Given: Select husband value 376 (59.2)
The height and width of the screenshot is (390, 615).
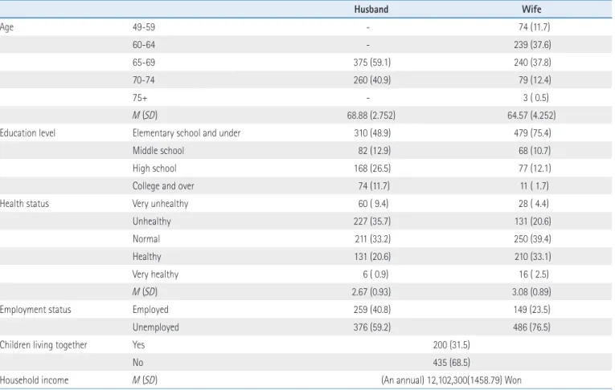Looking at the screenshot, I should tap(372, 327).
